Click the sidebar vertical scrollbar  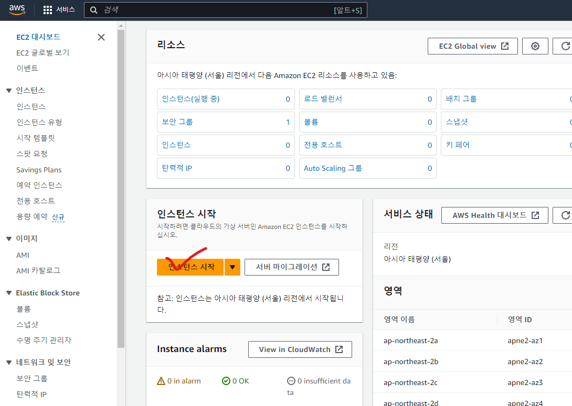(121, 189)
